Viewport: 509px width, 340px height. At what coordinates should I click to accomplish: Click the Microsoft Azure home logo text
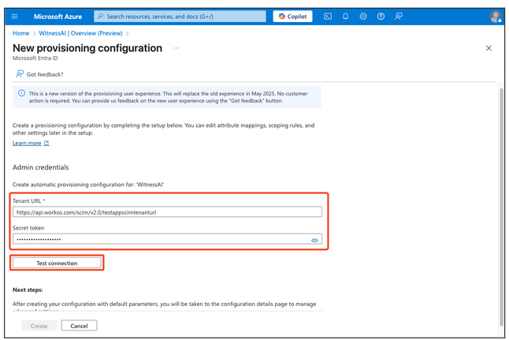click(x=58, y=17)
